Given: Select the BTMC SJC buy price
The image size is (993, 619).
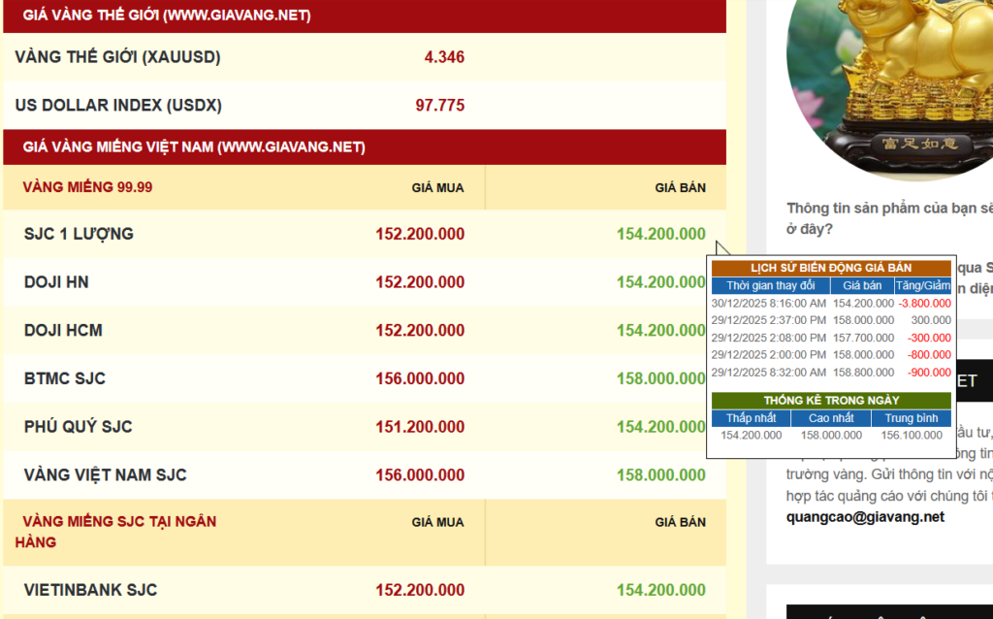Looking at the screenshot, I should 419,378.
